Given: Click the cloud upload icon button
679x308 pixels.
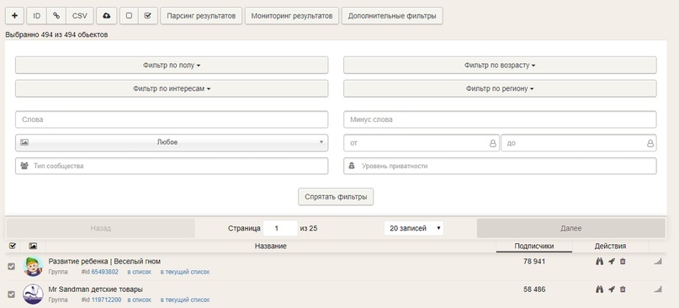Looking at the screenshot, I should pyautogui.click(x=107, y=16).
